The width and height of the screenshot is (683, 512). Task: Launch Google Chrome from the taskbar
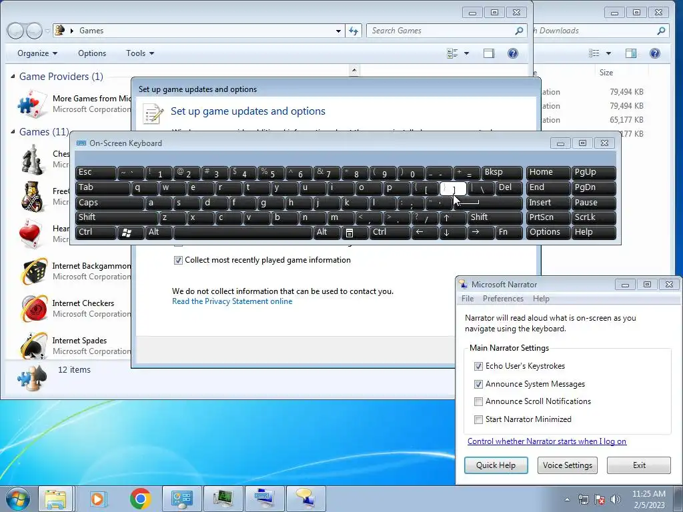coord(140,499)
